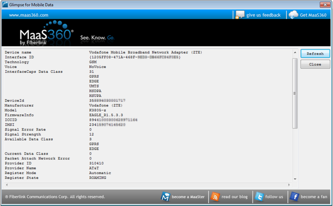
Task: Click the vertical scrollbar up arrow
Action: [x=295, y=52]
